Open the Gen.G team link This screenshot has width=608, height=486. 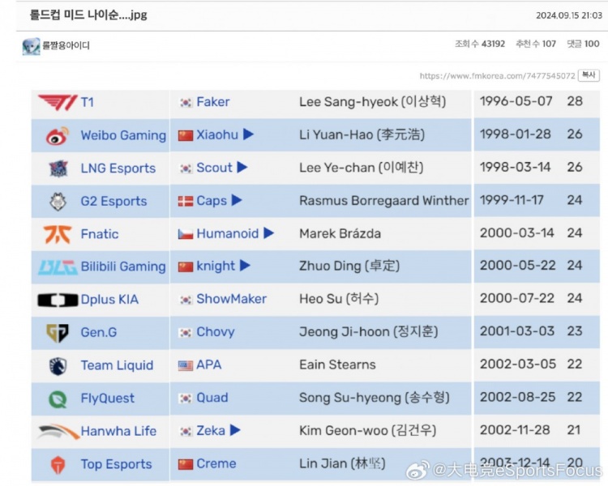point(99,333)
